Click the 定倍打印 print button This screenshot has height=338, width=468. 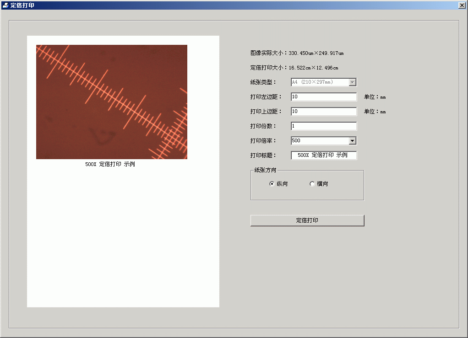point(307,220)
